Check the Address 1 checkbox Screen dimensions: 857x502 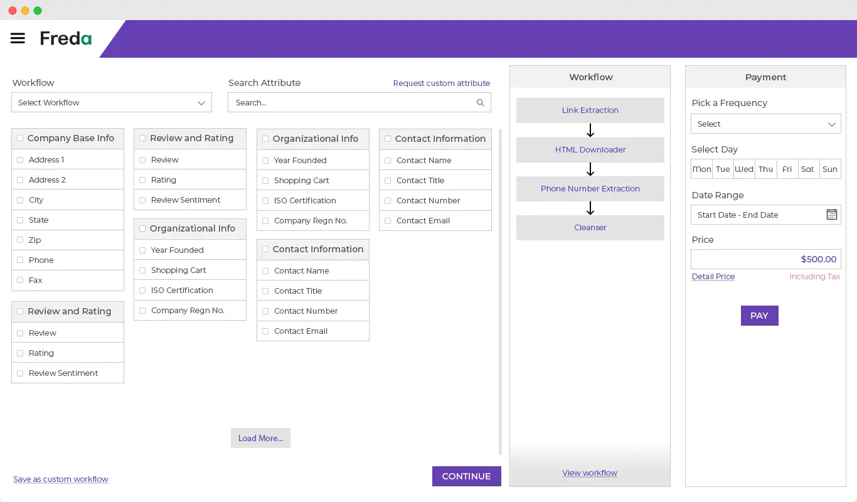[20, 160]
